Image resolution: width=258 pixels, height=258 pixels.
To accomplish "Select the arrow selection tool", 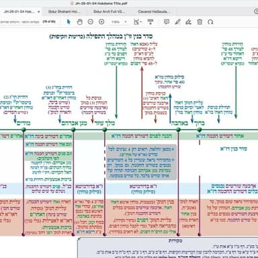I will pos(69,21).
